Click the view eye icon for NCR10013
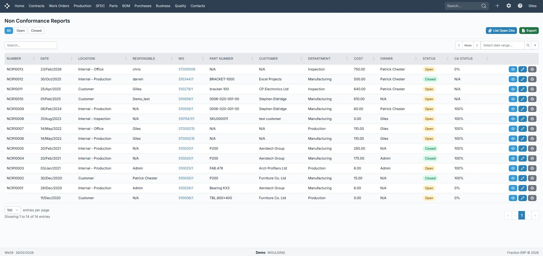This screenshot has height=256, width=543. 513,69
